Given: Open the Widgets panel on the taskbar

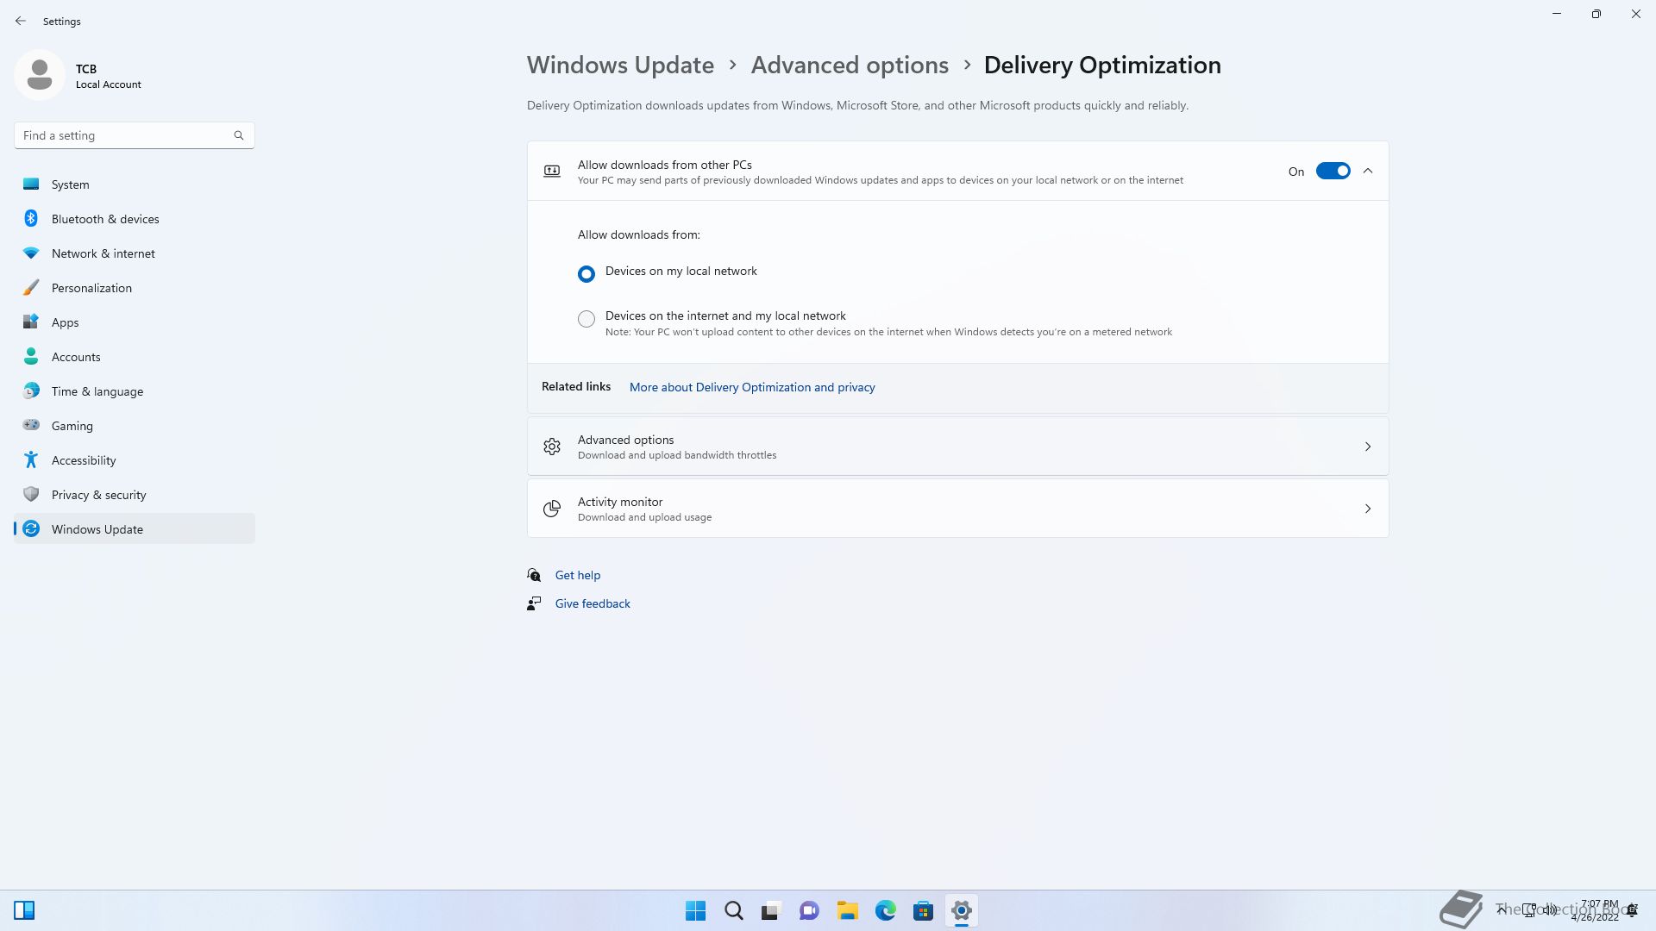Looking at the screenshot, I should (x=24, y=910).
